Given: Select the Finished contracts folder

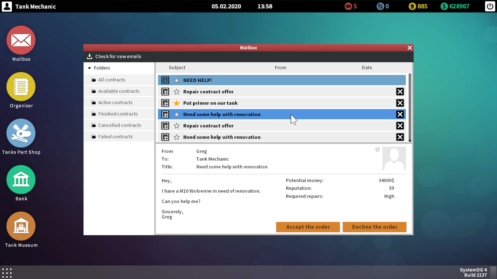Looking at the screenshot, I should (x=118, y=114).
